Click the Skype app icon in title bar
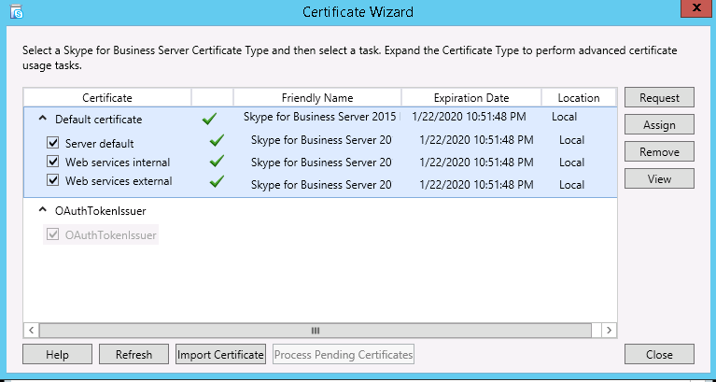 point(16,11)
